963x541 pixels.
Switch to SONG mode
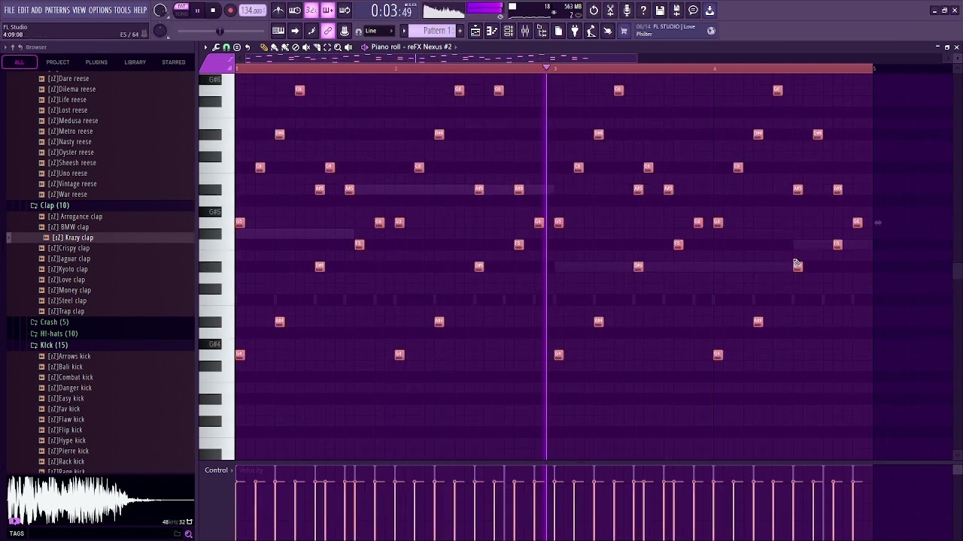tap(181, 14)
